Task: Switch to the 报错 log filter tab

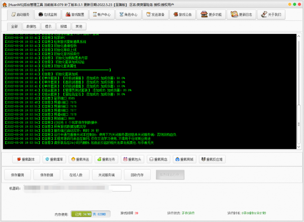Action: click(63, 27)
